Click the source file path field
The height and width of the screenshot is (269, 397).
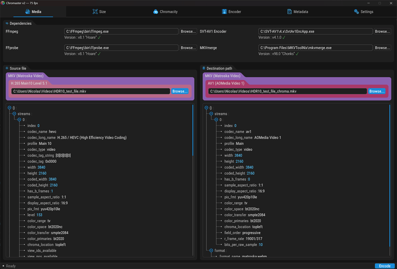click(x=91, y=91)
